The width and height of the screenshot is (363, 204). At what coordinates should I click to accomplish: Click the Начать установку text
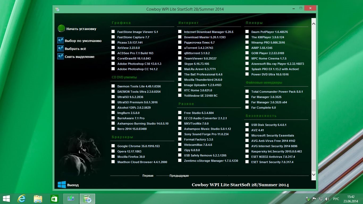81,29
